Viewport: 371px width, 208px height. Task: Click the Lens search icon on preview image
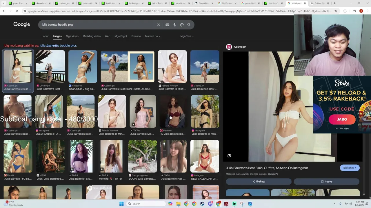(x=229, y=156)
